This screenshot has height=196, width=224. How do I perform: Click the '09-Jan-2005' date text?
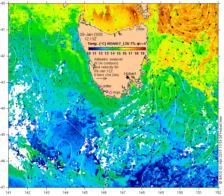coord(91,34)
